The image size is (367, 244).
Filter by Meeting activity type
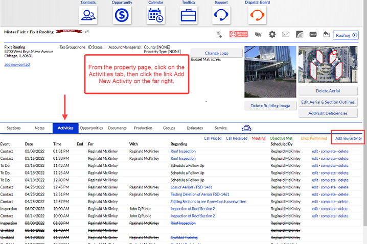pyautogui.click(x=259, y=138)
